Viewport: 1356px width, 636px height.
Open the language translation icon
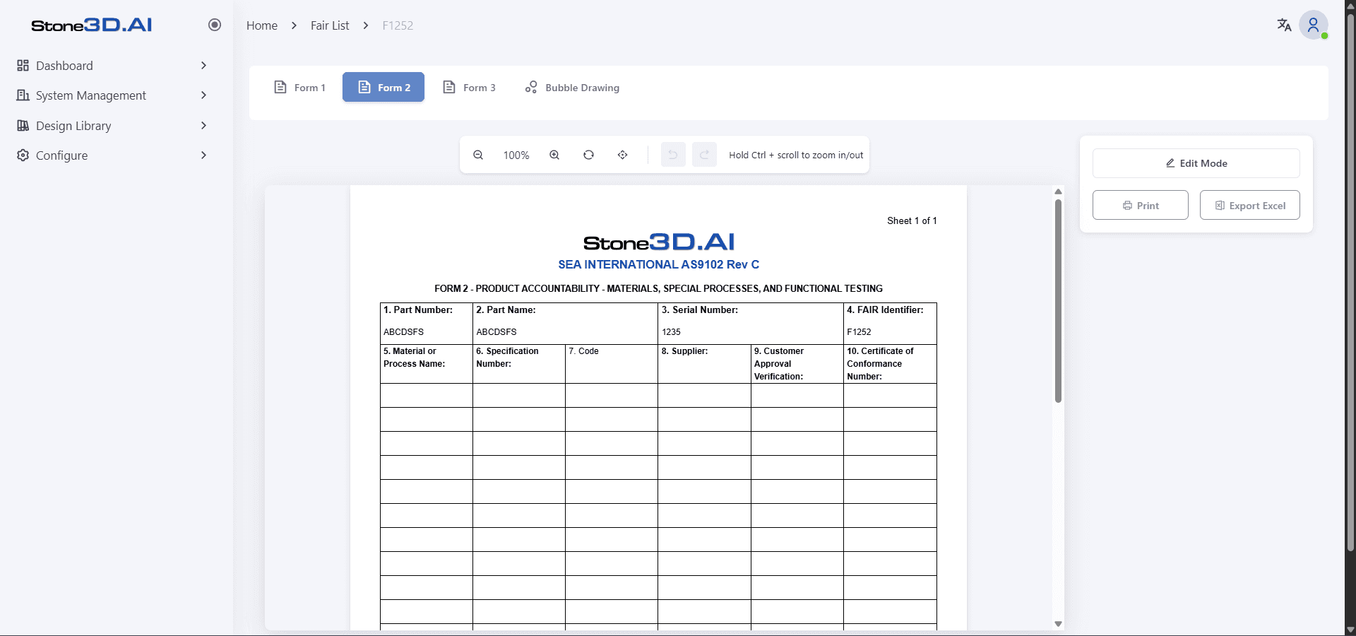(1284, 25)
